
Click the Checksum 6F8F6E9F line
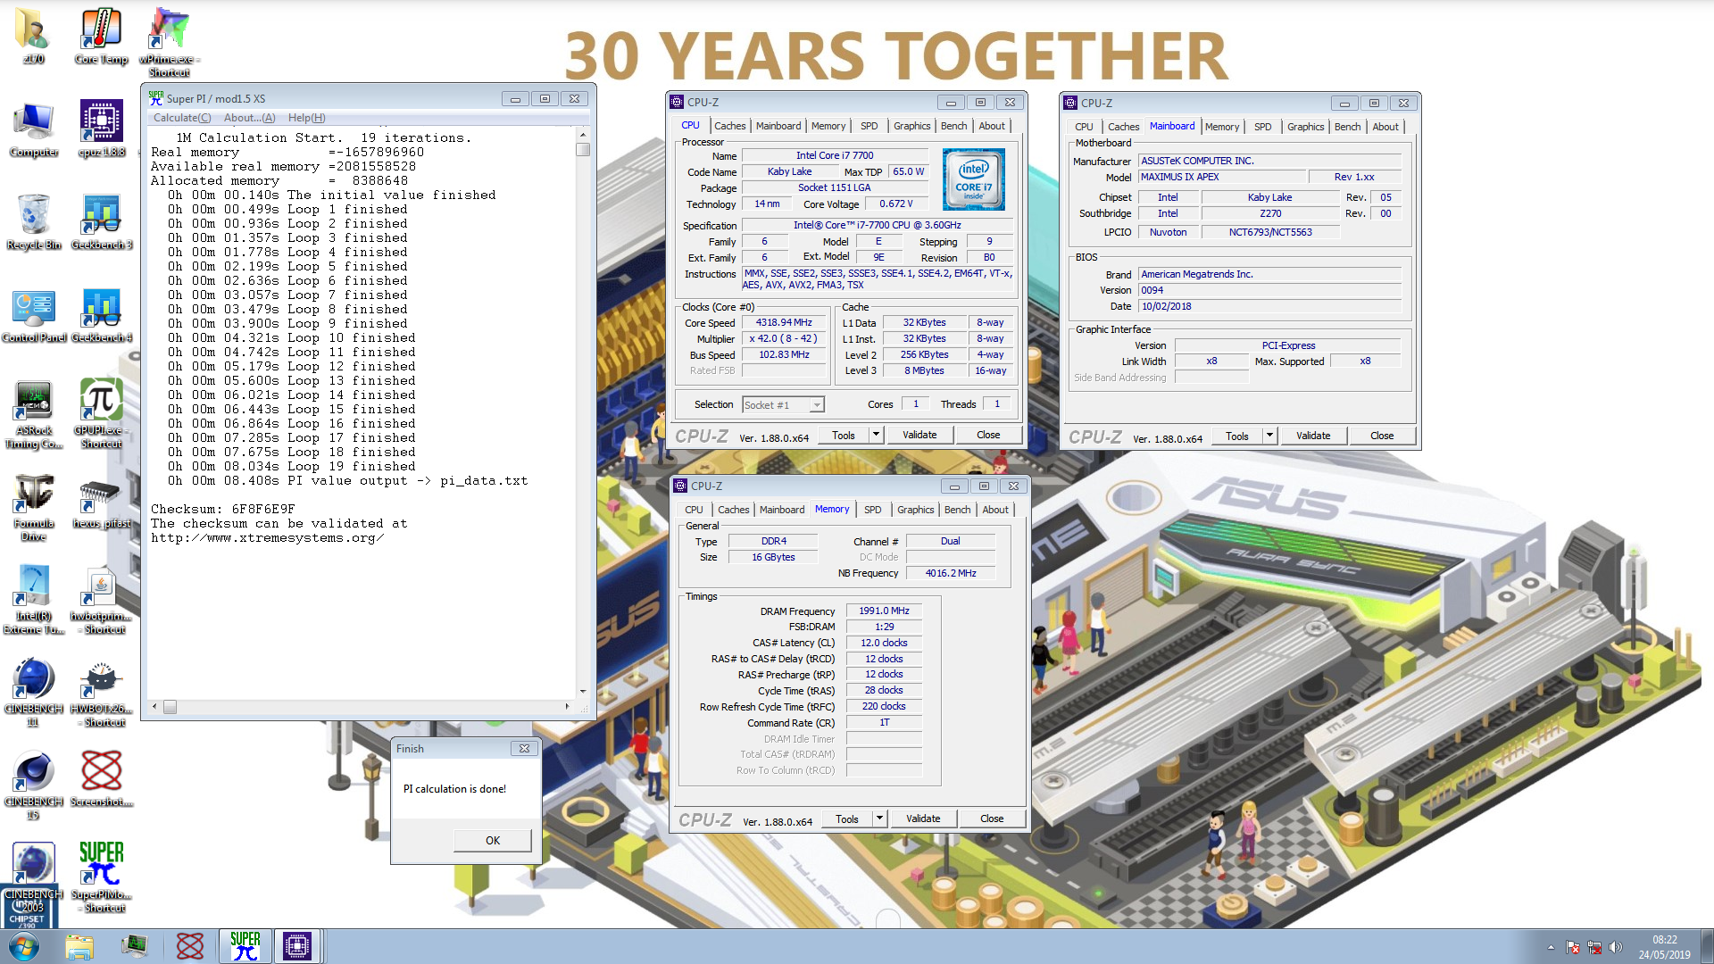coord(222,509)
